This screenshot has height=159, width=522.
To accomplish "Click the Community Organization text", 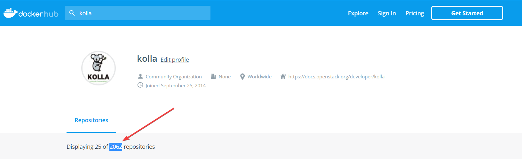I will point(174,77).
